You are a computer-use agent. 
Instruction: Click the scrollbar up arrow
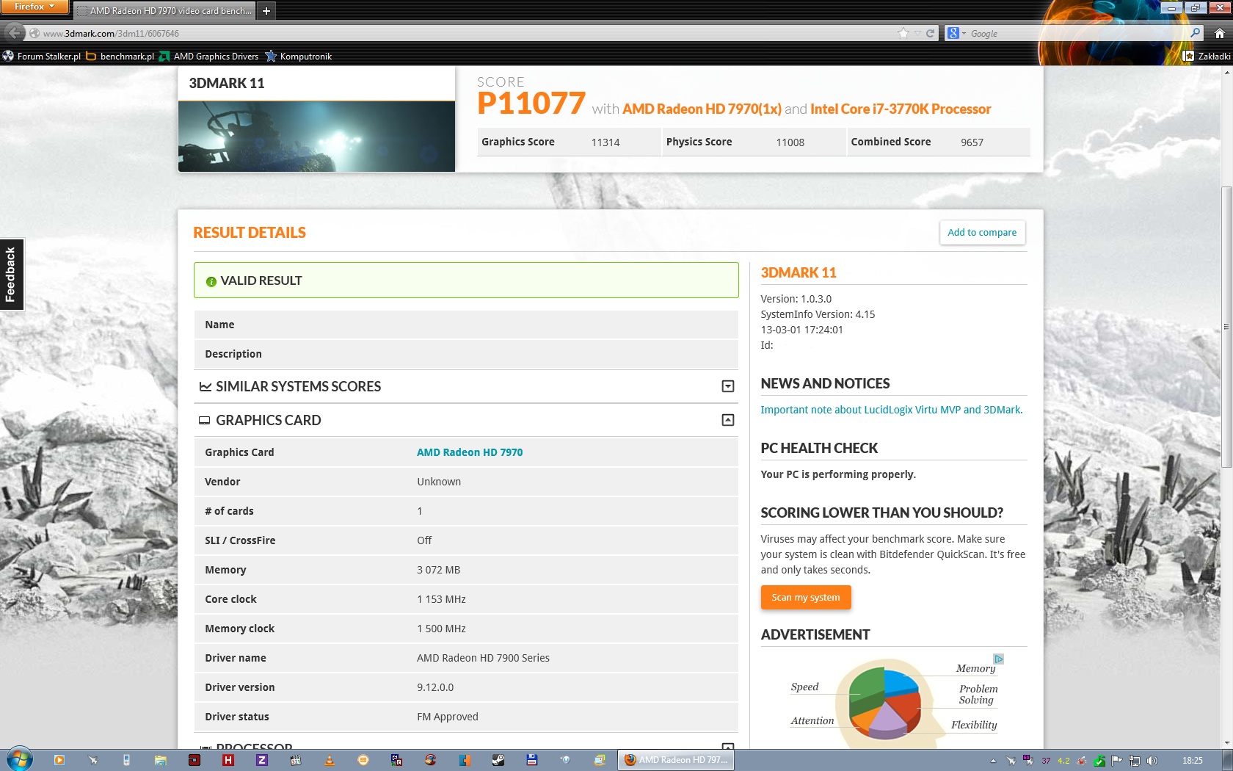pyautogui.click(x=1226, y=72)
